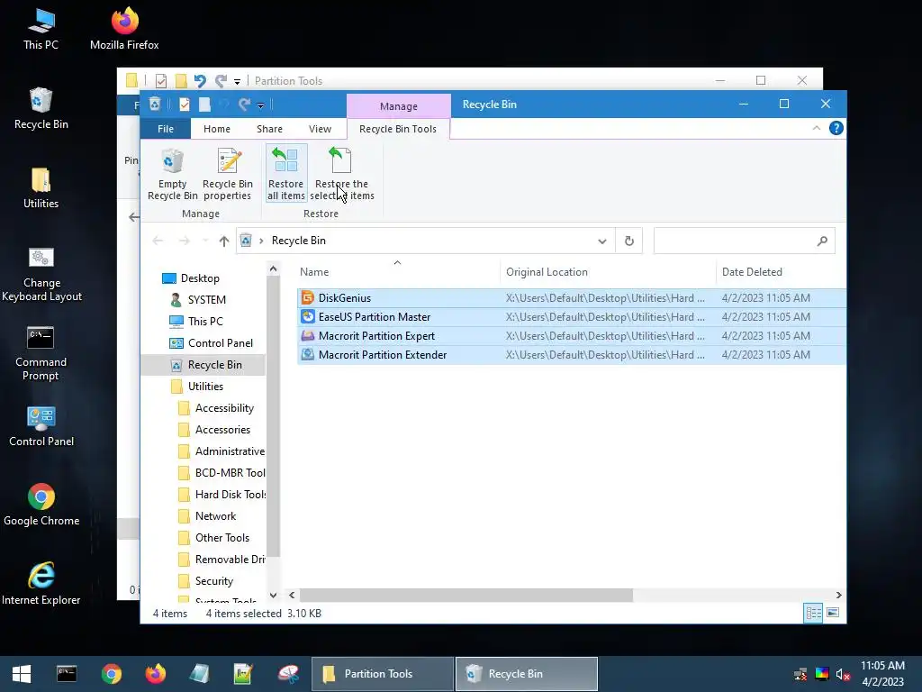Click the muted volume tray icon

tap(843, 674)
